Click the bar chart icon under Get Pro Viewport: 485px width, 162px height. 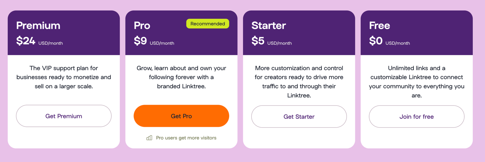pos(149,138)
